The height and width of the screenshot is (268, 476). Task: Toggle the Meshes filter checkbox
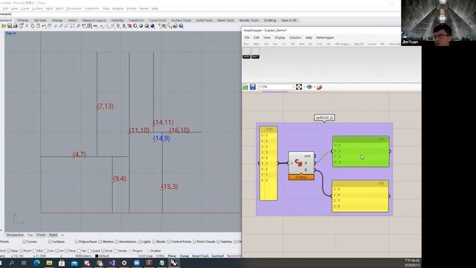(100, 241)
